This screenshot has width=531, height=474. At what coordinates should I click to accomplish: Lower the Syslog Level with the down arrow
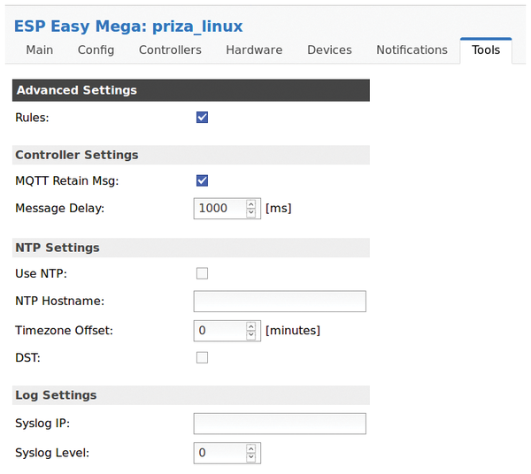(251, 457)
